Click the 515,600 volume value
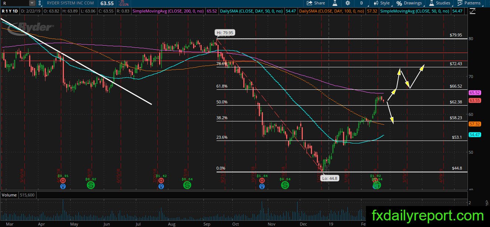The image size is (490, 227). 27,195
